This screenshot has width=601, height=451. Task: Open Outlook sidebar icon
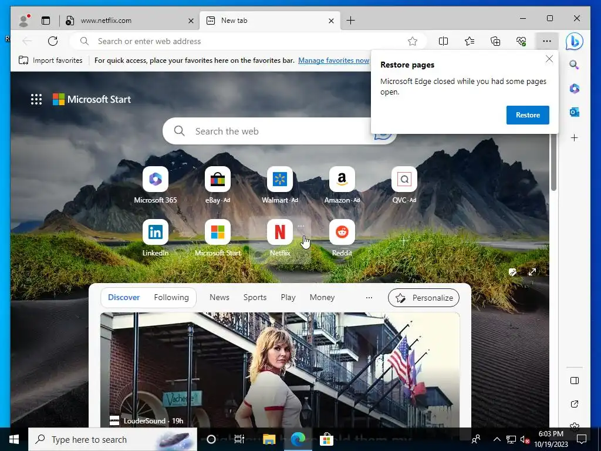coord(574,112)
